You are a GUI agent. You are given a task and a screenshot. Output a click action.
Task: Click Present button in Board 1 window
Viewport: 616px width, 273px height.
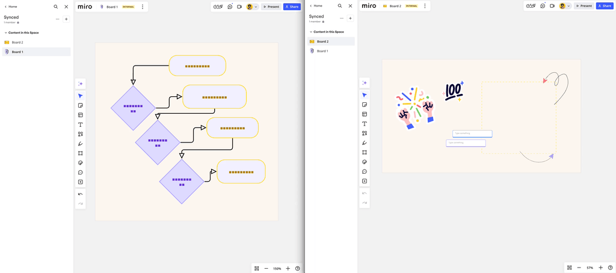coord(271,7)
